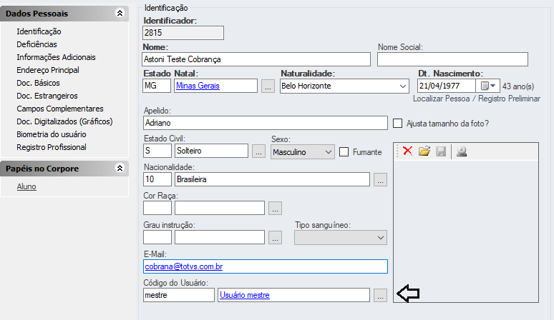Screen dimensions: 554x320
Task: Save photo with the floppy disk icon
Action: pos(441,151)
